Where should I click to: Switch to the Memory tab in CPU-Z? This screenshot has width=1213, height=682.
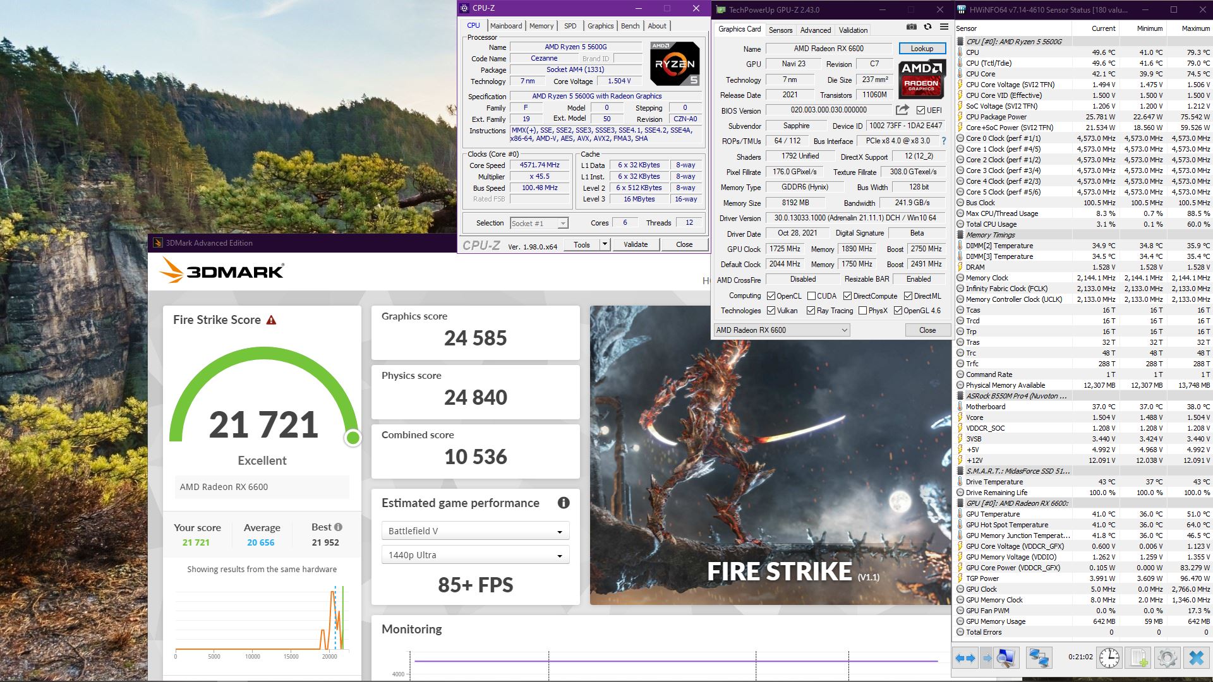click(x=541, y=26)
